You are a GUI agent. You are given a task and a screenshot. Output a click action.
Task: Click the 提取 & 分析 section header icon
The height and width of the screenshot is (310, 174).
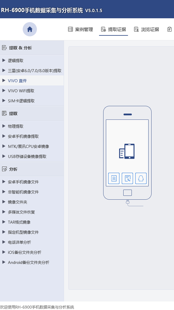4,48
